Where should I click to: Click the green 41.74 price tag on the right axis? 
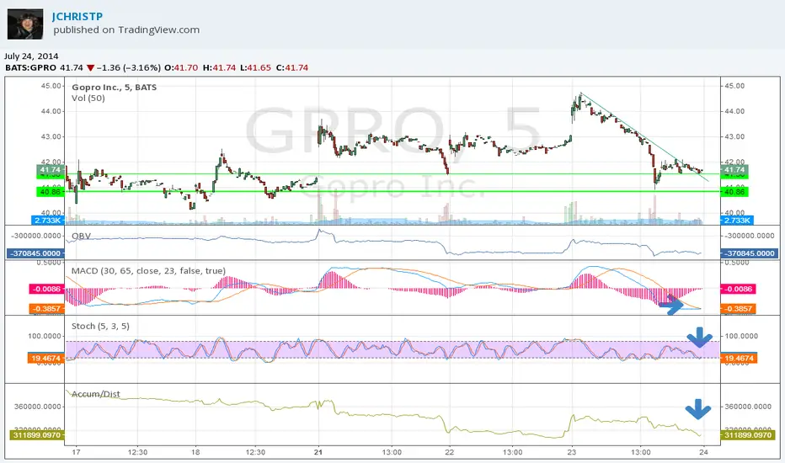coord(734,170)
